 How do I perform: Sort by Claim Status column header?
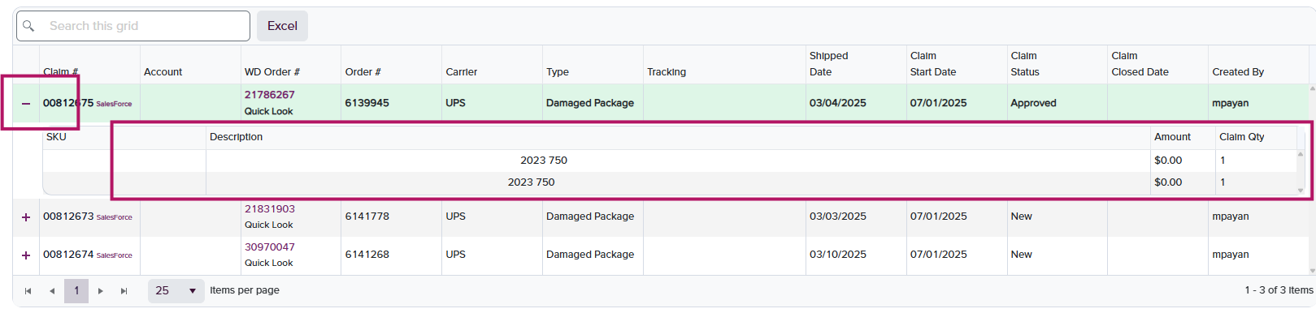tap(1025, 64)
